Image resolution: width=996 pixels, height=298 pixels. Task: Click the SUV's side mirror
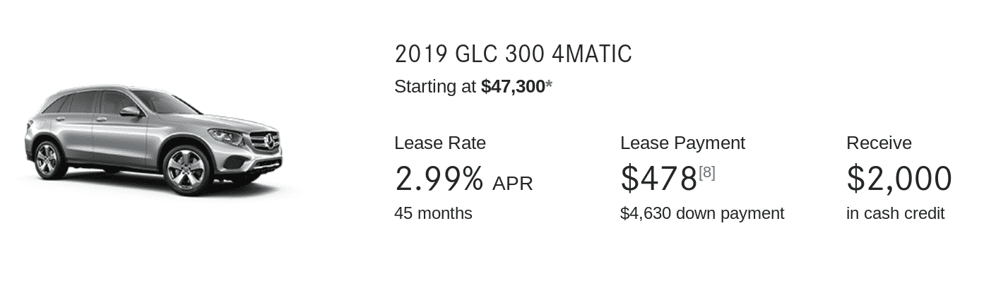131,112
